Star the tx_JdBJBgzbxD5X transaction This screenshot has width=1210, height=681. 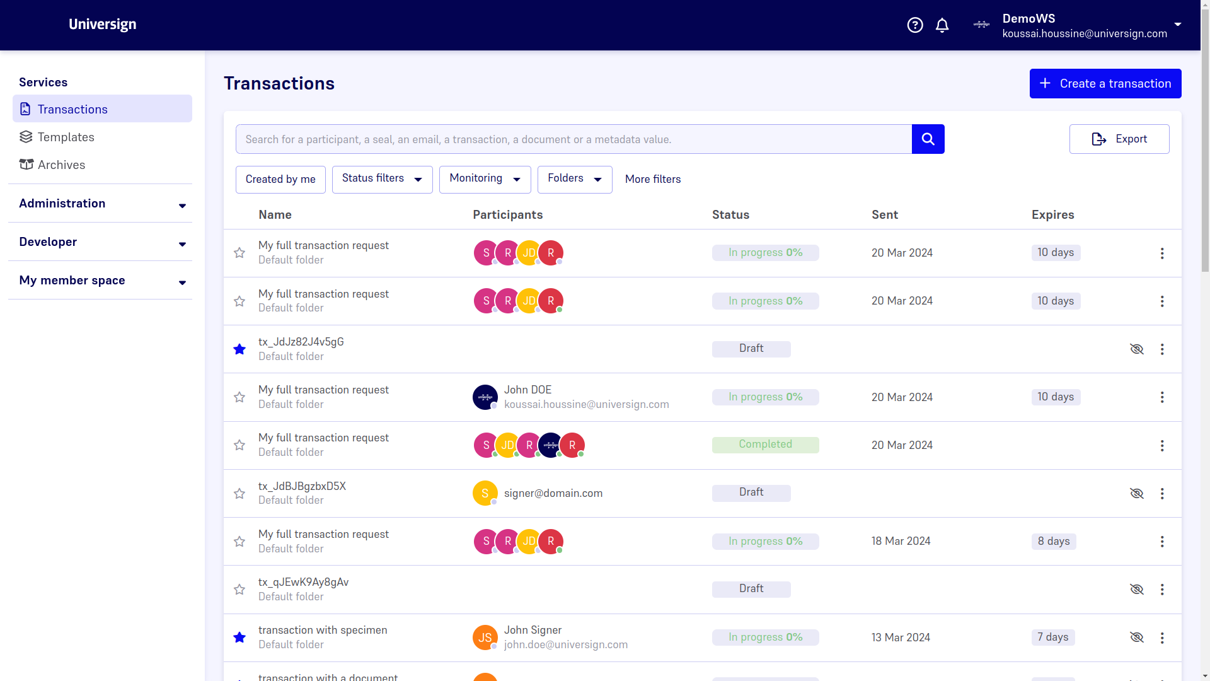(x=239, y=494)
